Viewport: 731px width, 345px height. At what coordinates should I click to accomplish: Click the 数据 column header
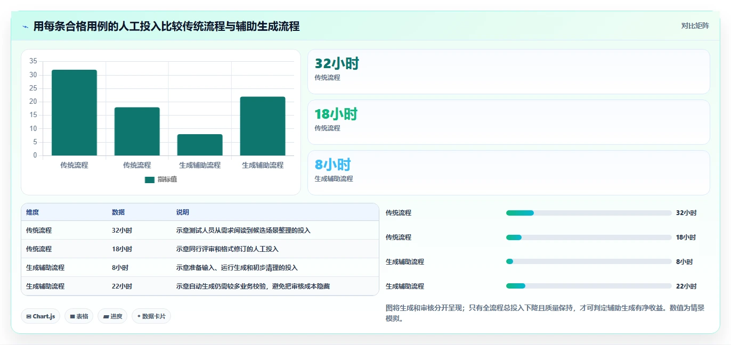[118, 212]
